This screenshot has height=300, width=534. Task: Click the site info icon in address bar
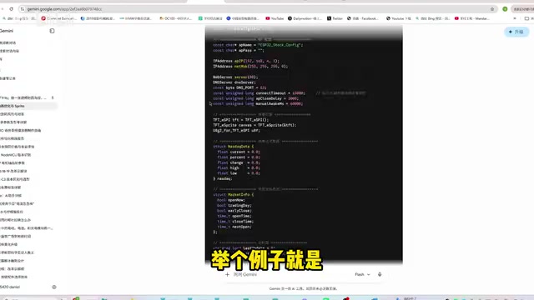pyautogui.click(x=23, y=9)
